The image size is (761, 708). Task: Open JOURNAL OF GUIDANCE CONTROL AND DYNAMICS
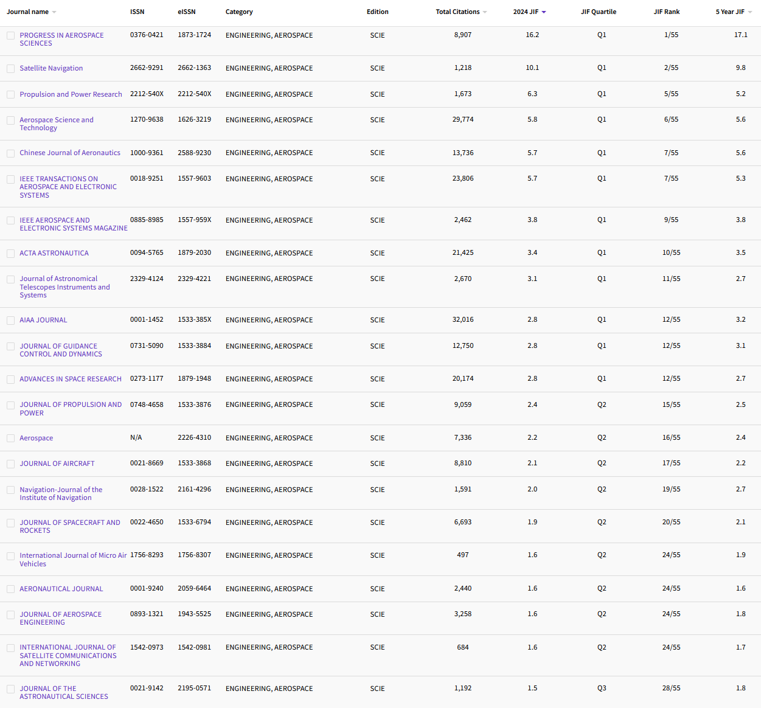pos(60,350)
